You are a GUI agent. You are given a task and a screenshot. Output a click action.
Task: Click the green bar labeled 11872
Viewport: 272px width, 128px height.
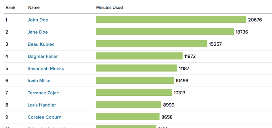click(139, 56)
